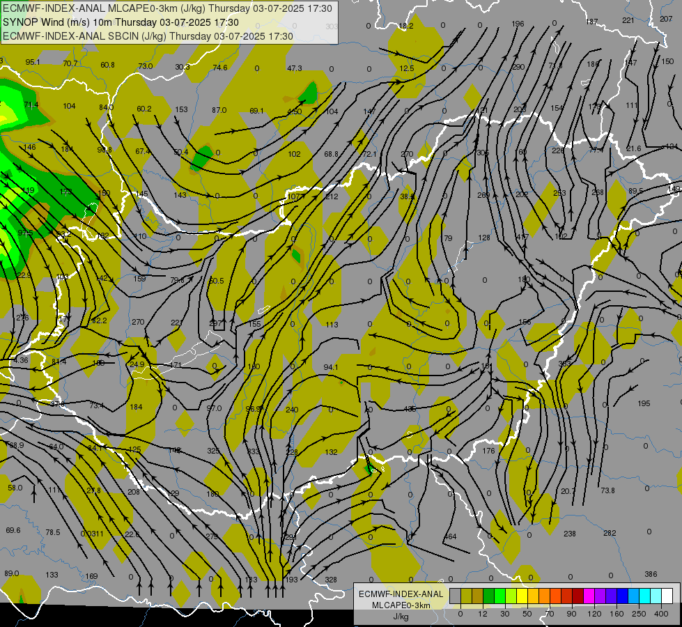This screenshot has height=627, width=682.
Task: Click the map value '436'
Action: click(410, 409)
